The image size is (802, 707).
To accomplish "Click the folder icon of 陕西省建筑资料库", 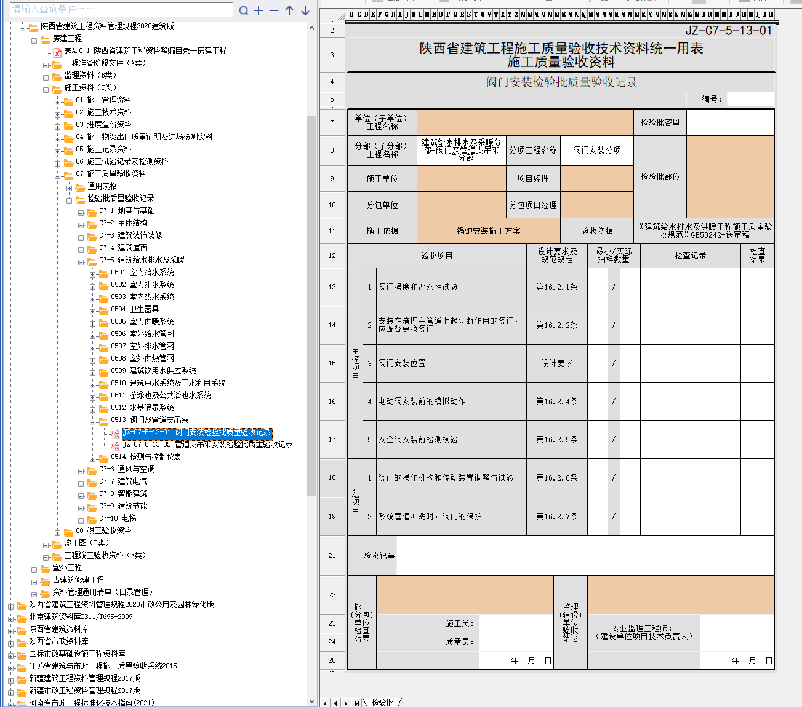I will point(22,630).
